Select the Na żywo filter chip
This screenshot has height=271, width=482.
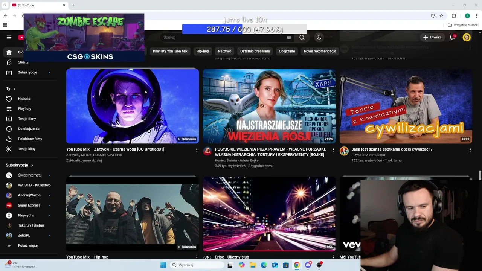(224, 51)
